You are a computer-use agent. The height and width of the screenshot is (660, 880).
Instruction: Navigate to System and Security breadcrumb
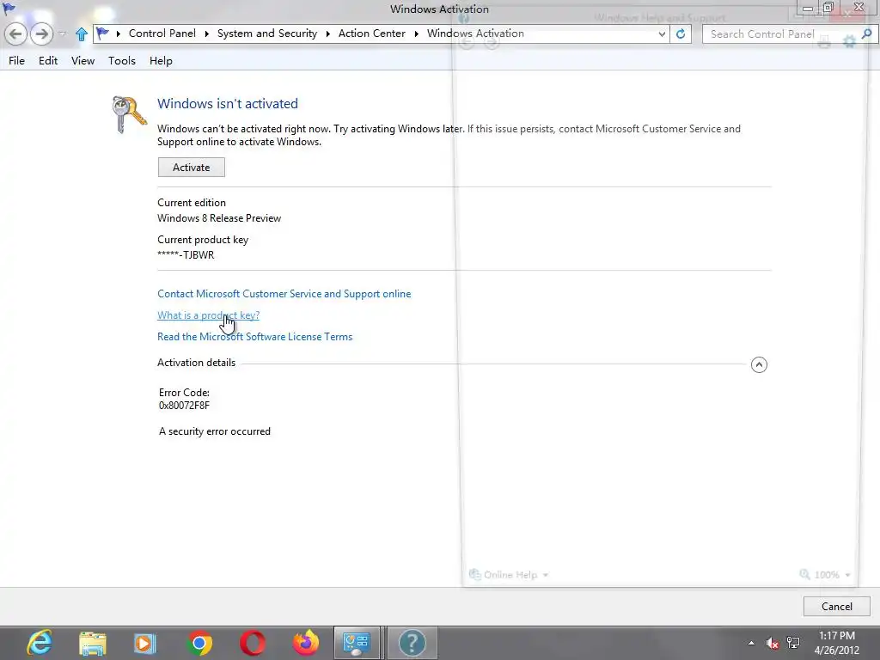pyautogui.click(x=267, y=34)
